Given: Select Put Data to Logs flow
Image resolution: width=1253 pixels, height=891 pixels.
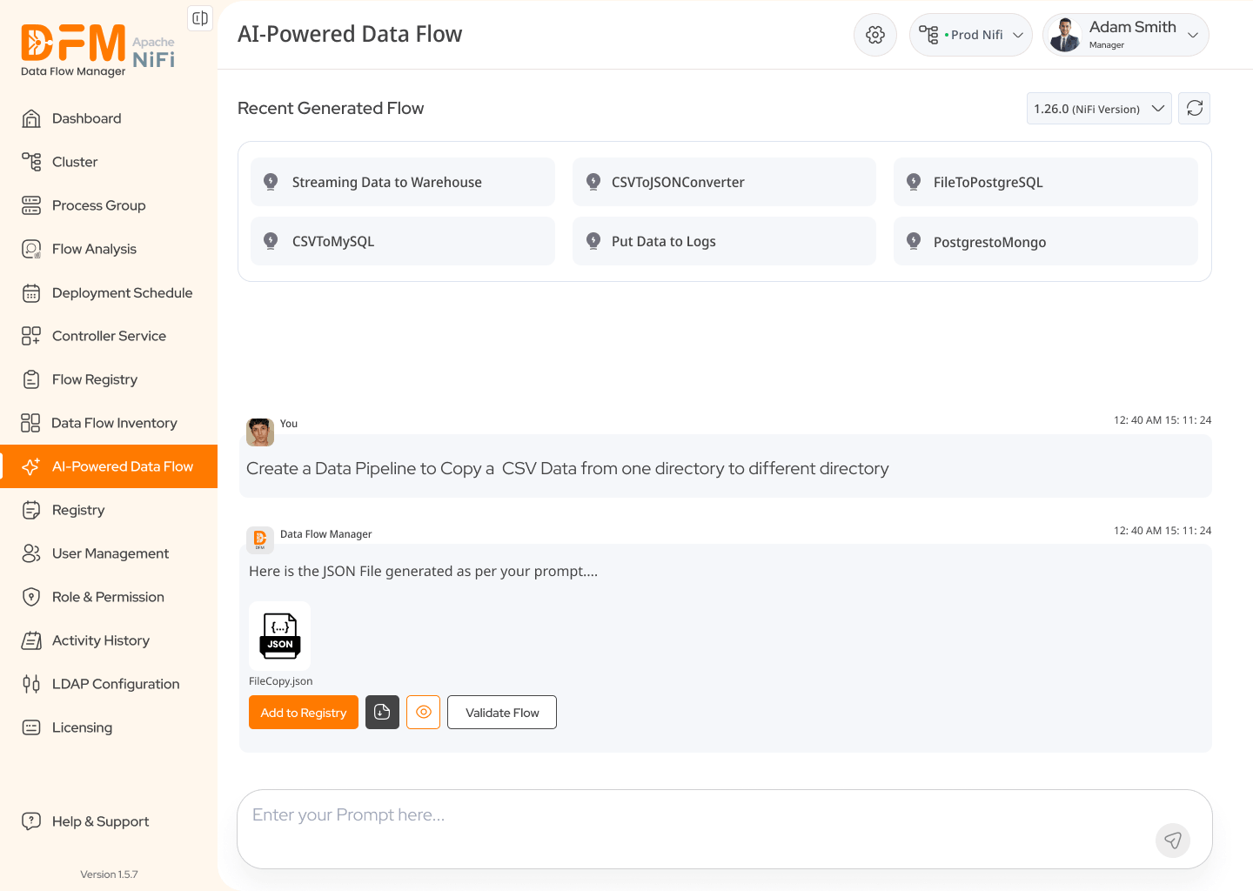Looking at the screenshot, I should tap(724, 241).
